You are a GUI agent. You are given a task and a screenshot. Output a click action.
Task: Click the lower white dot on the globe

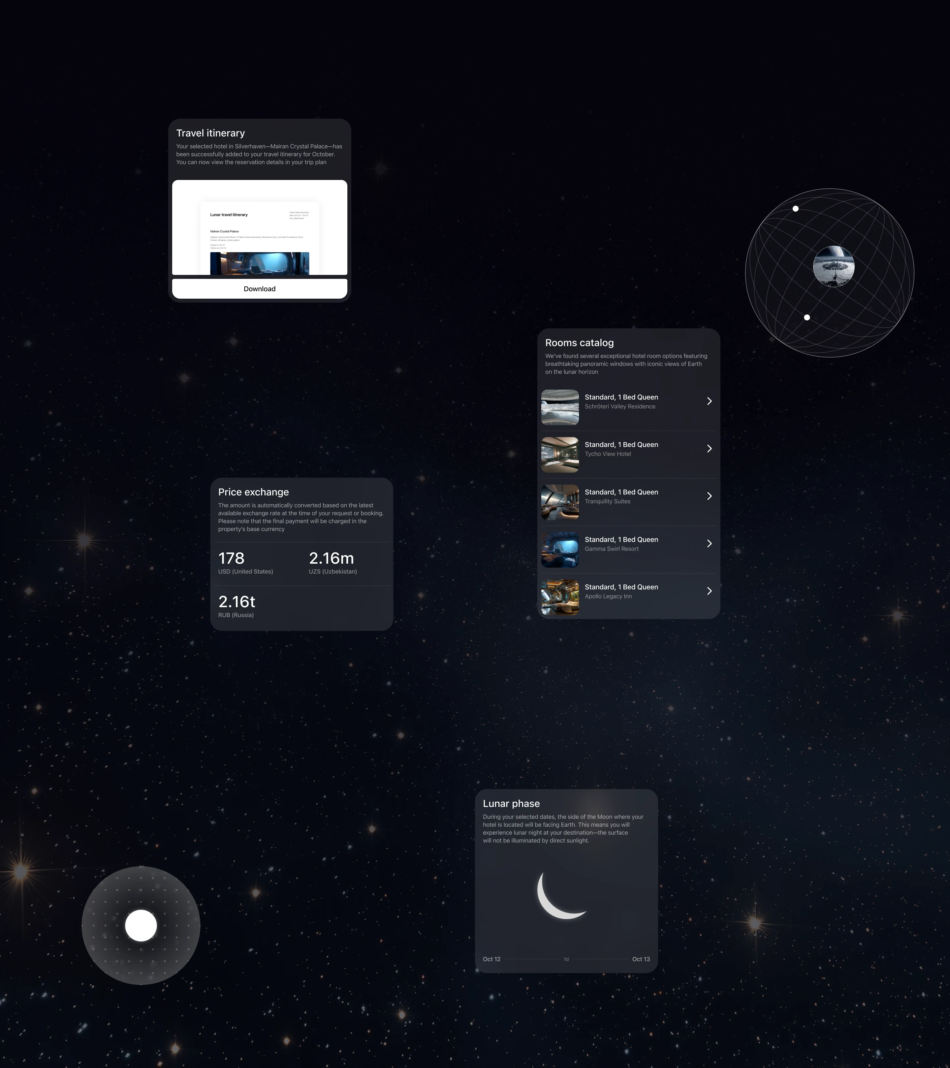pos(807,317)
